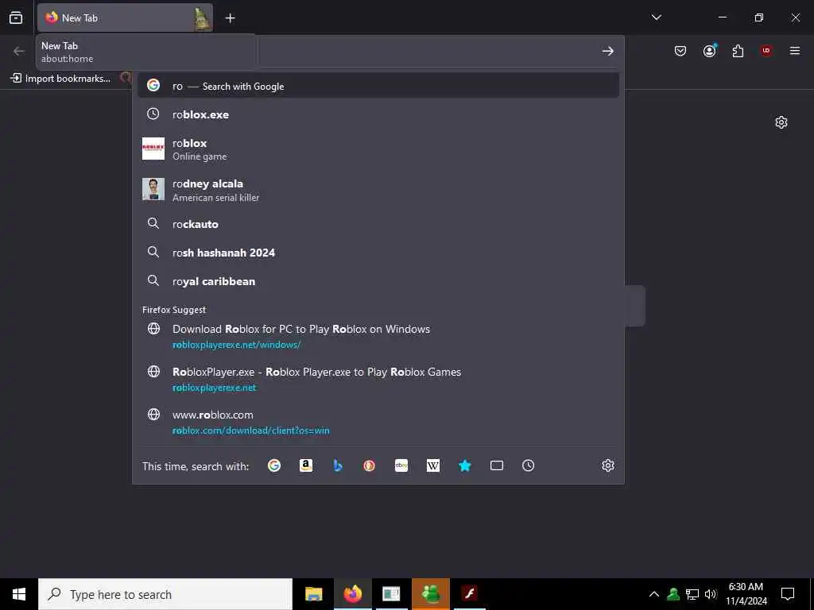Select rosh hashanah 2024 suggestion
This screenshot has height=610, width=814.
[378, 253]
